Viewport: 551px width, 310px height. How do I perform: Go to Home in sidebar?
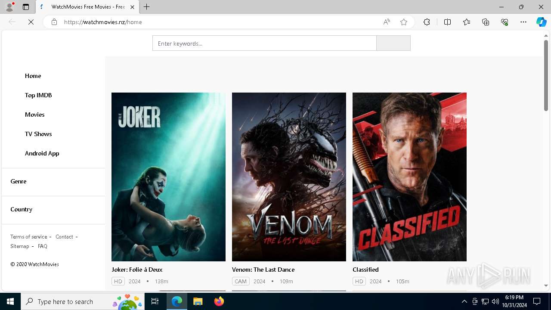pos(33,76)
